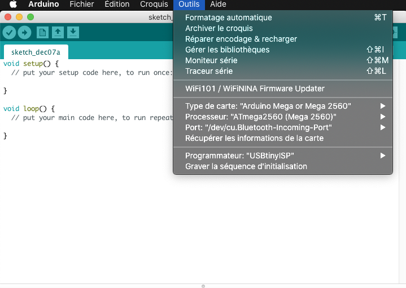
Task: Open a sketch using the up-arrow icon
Action: click(58, 33)
